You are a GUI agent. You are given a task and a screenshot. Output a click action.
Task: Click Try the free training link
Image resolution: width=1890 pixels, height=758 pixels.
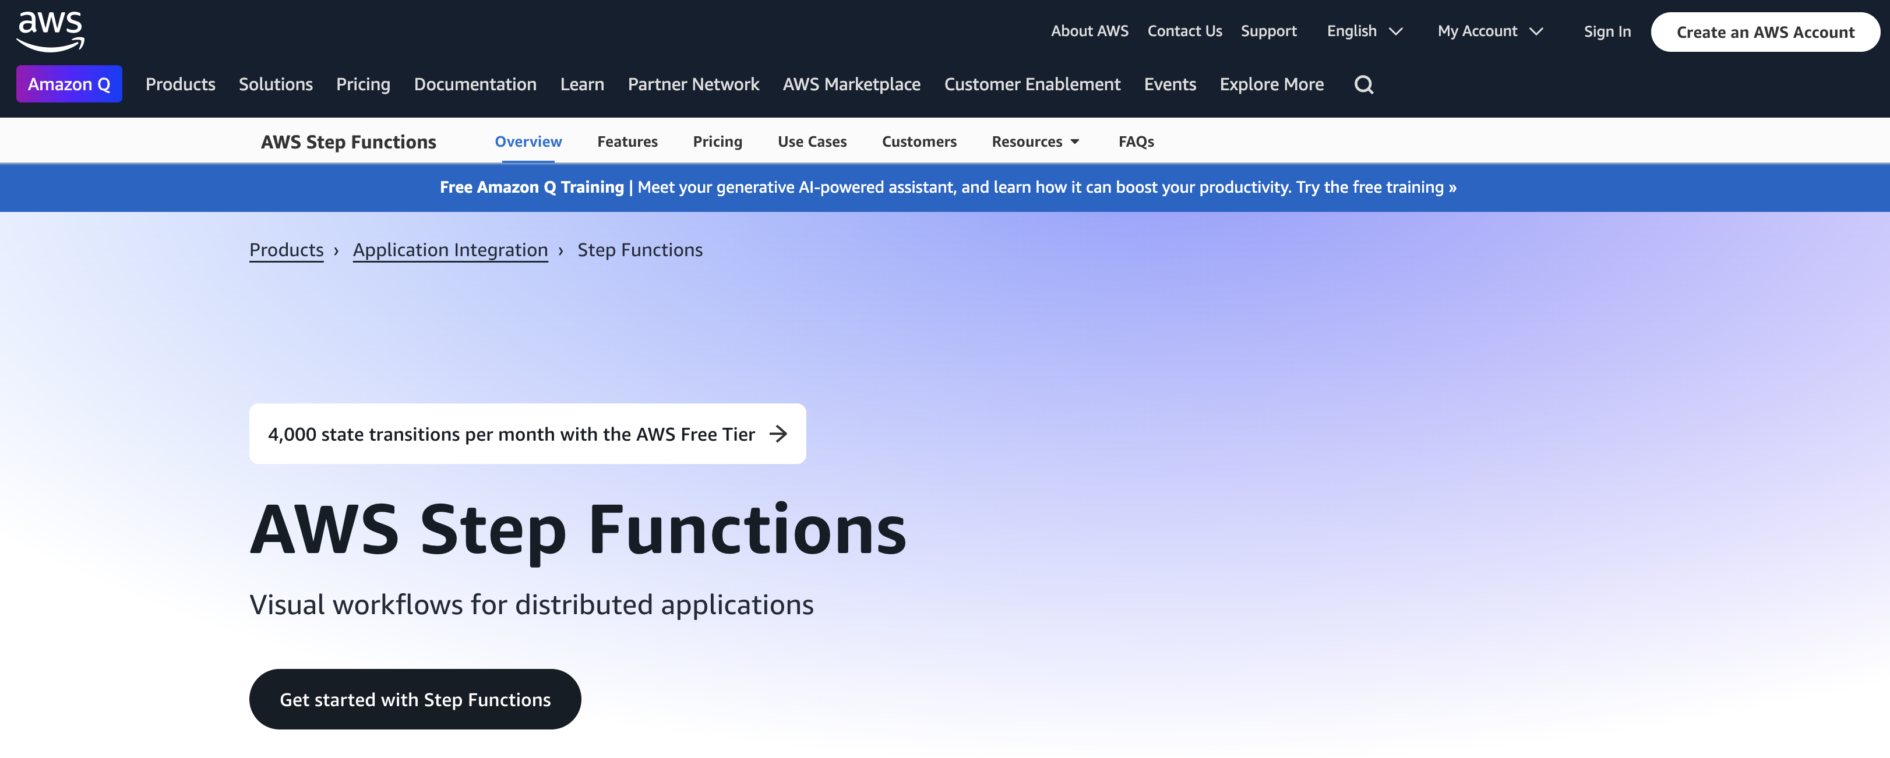tap(1376, 187)
